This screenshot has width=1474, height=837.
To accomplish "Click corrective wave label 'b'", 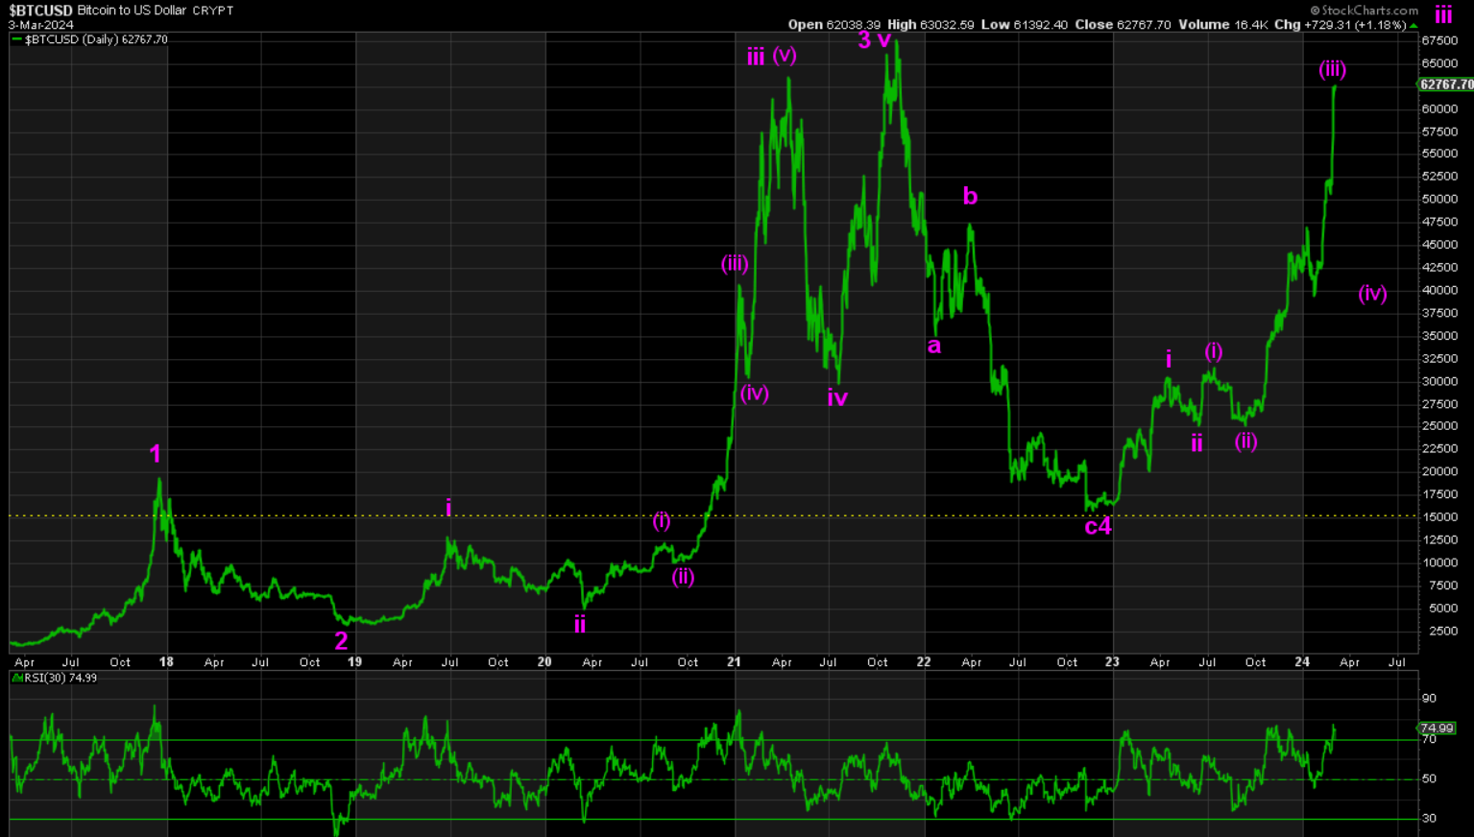I will pos(970,196).
